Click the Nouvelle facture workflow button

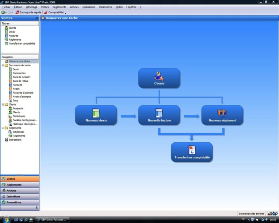click(159, 115)
